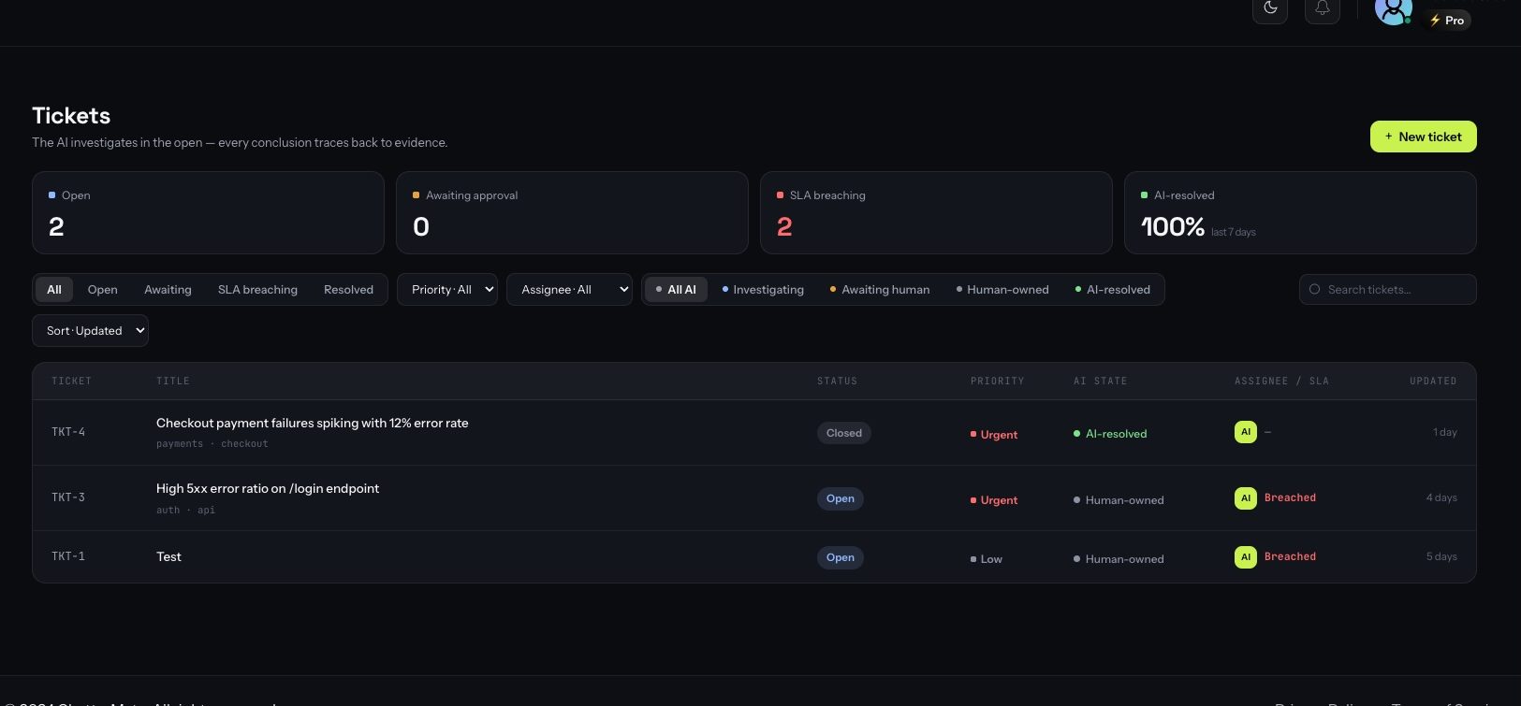Click ticket ID TKT-4

click(68, 433)
